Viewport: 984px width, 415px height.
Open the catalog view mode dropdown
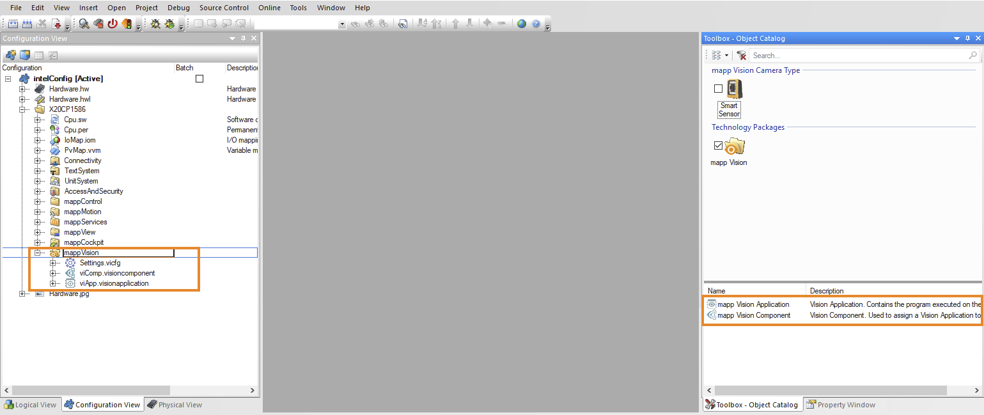(726, 56)
